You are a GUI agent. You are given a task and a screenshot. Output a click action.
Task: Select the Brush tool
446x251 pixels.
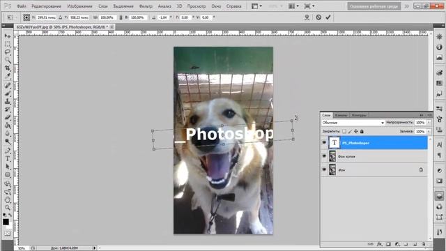pos(8,93)
